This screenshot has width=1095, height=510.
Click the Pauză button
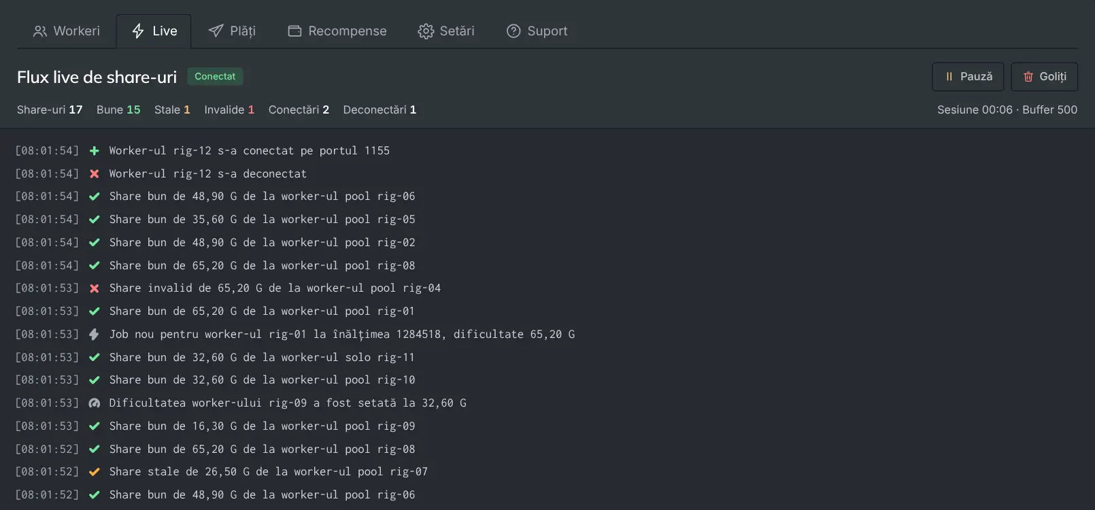click(968, 77)
